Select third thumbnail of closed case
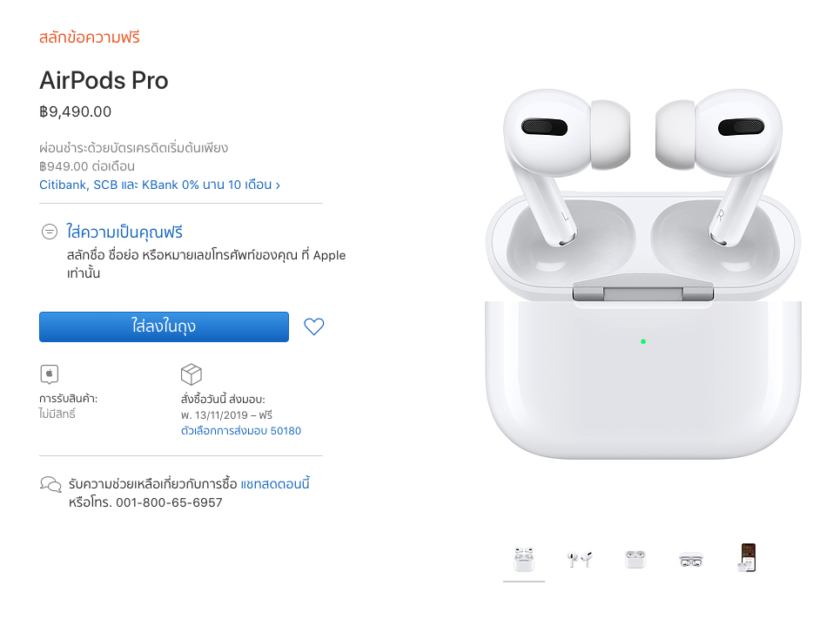 (635, 559)
